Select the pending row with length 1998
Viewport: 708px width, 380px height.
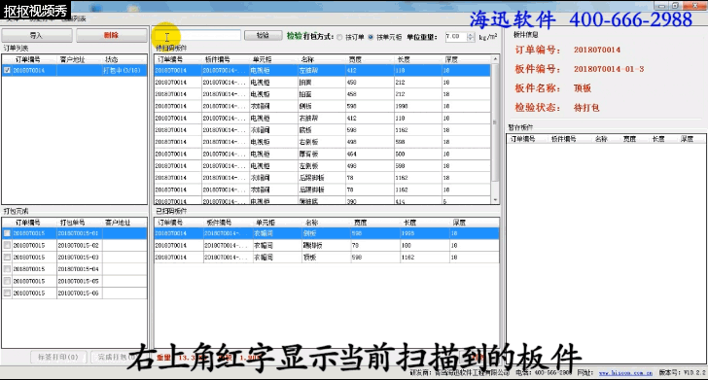323,106
